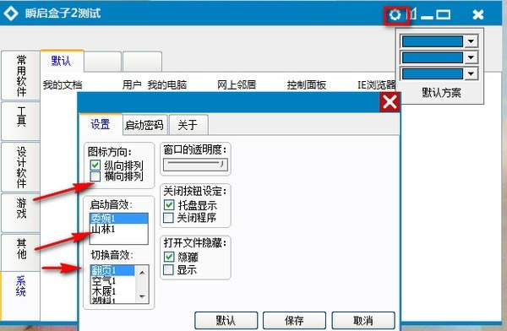This screenshot has width=507, height=331.
Task: Switch to the 设置 tab
Action: coord(101,124)
